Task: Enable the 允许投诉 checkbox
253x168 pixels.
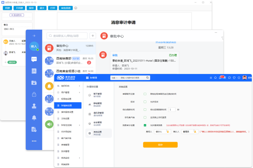Action: [x=145, y=102]
